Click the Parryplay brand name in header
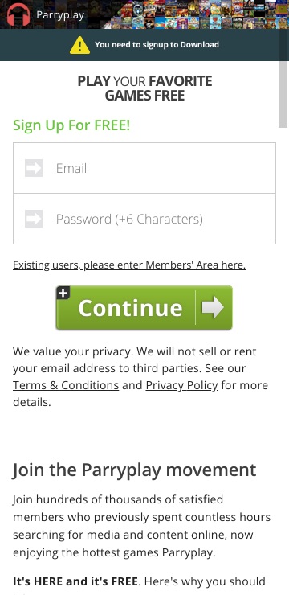The width and height of the screenshot is (289, 595). 60,15
